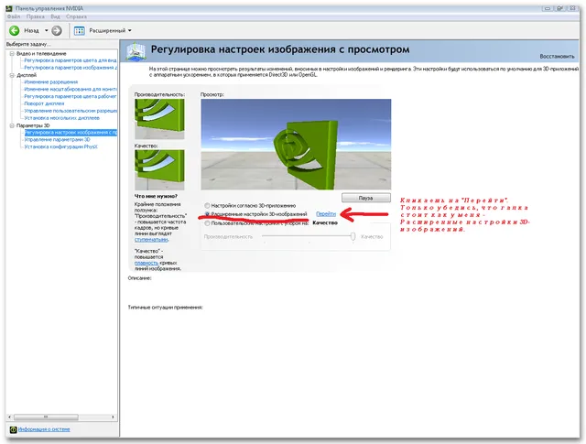Open Регулировка параметров цвета для видео
Image resolution: width=586 pixels, height=444 pixels.
(x=71, y=60)
